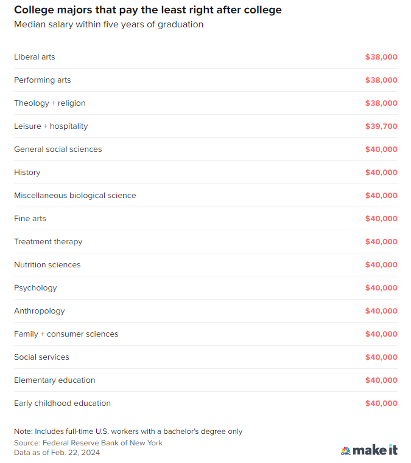Select the Psychology row label

[35, 288]
